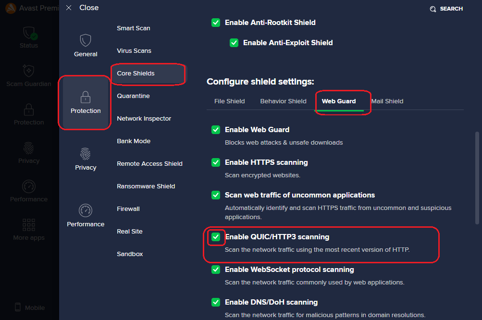This screenshot has width=482, height=320.
Task: Switch to the File Shield tab
Action: tap(229, 101)
